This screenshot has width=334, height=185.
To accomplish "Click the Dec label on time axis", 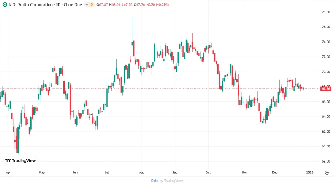I will [x=275, y=173].
